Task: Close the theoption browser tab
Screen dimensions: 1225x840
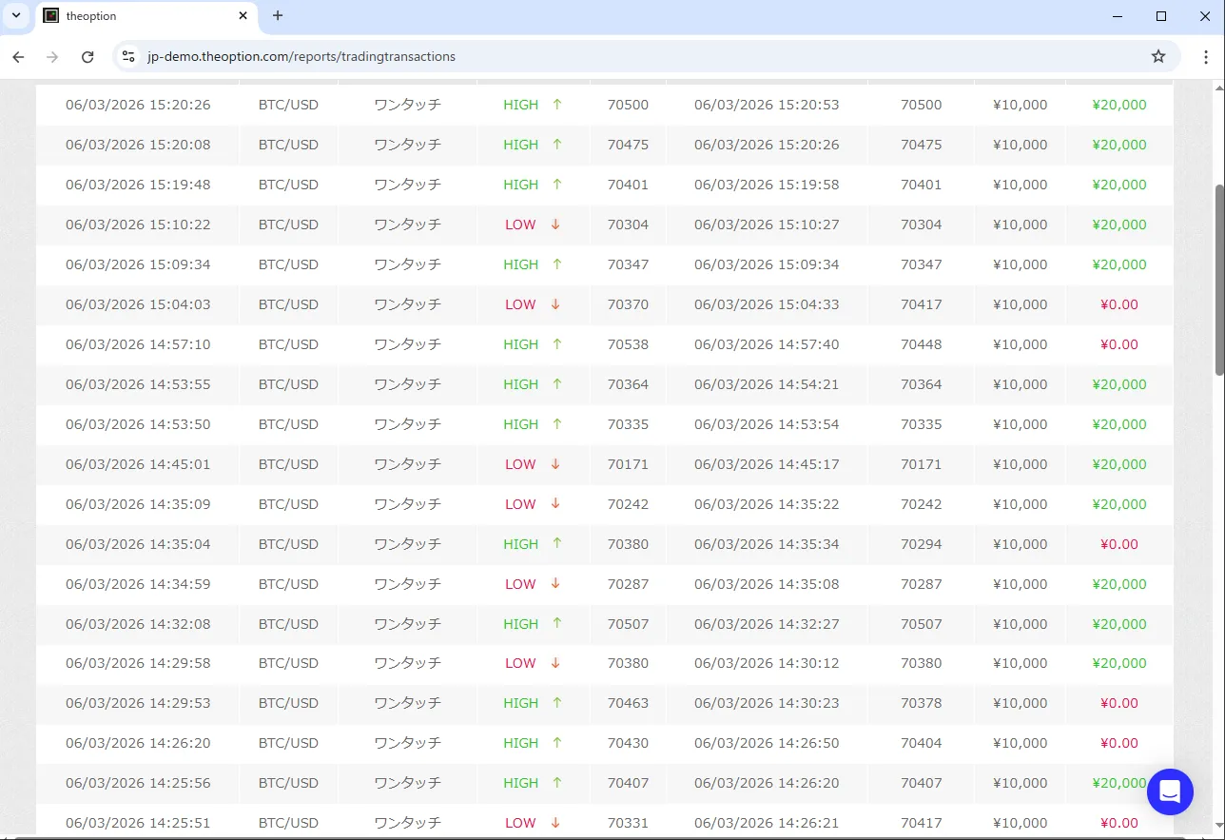Action: click(243, 16)
